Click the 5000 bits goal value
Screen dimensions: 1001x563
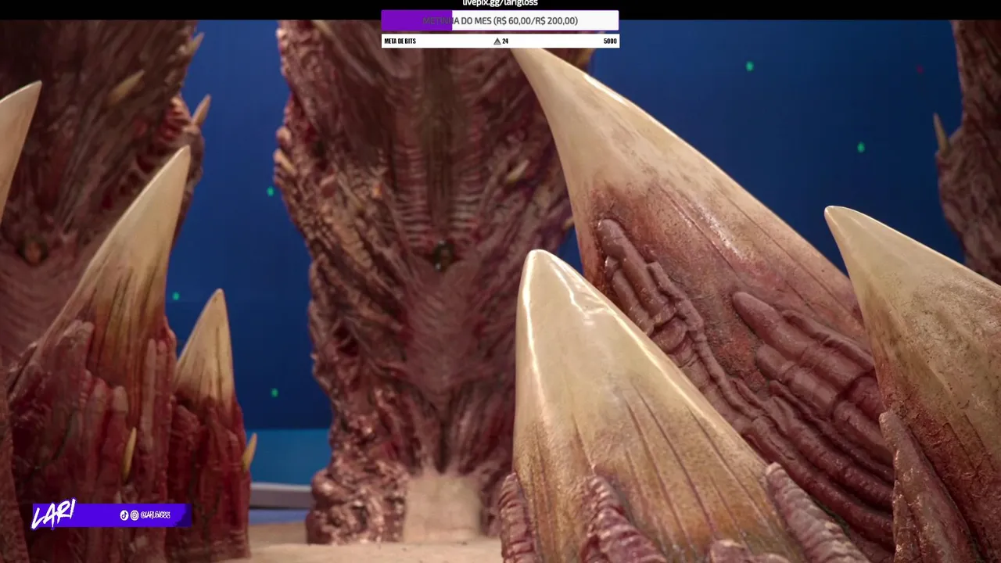[610, 41]
